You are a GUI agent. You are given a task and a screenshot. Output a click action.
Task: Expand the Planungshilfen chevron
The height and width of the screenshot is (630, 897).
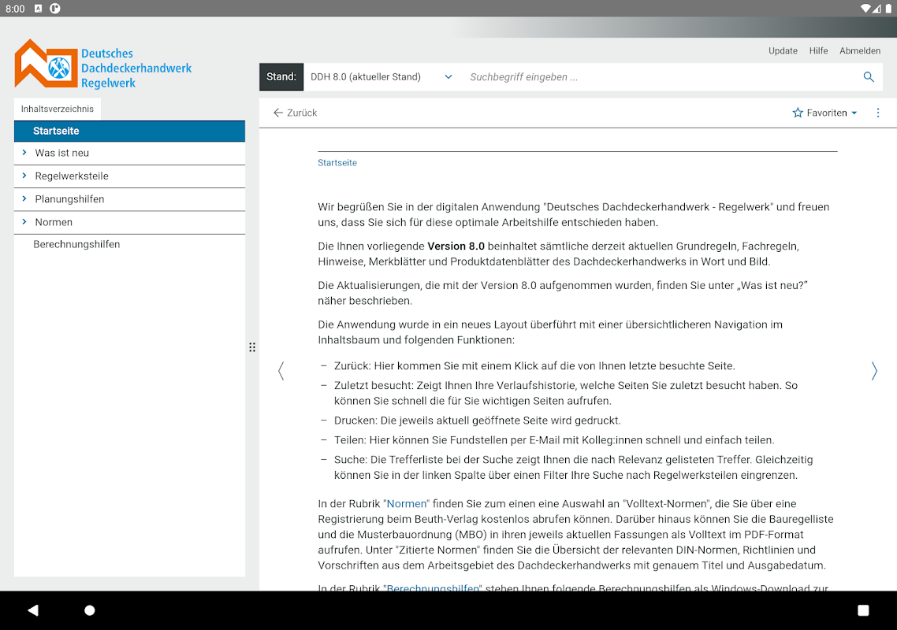coord(24,198)
